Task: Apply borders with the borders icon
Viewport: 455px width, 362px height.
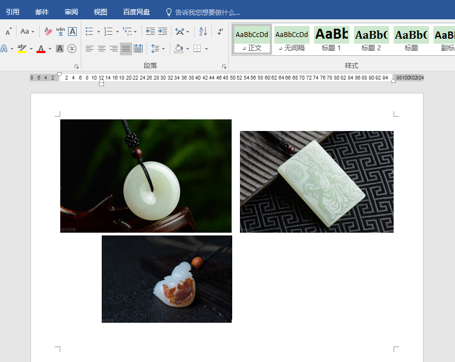Action: pos(197,49)
